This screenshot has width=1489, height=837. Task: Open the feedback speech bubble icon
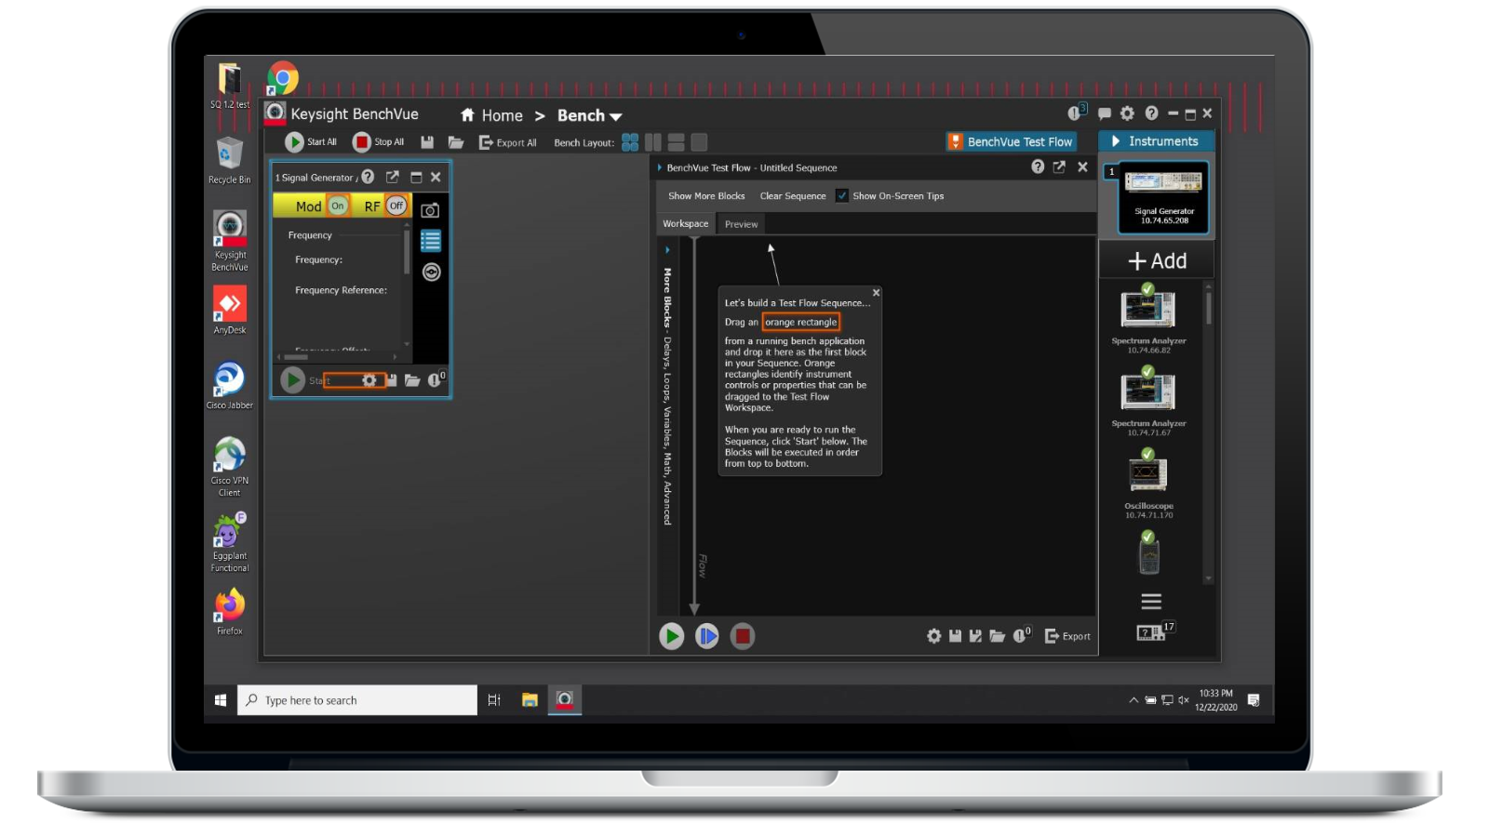(1105, 113)
